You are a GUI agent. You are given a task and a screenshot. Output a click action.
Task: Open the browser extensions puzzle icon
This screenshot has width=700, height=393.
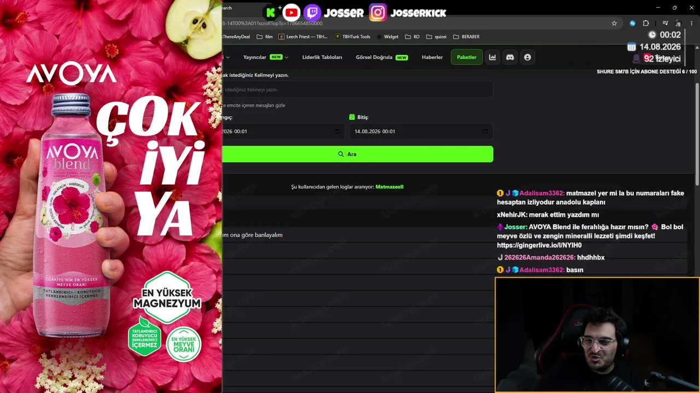coord(646,23)
